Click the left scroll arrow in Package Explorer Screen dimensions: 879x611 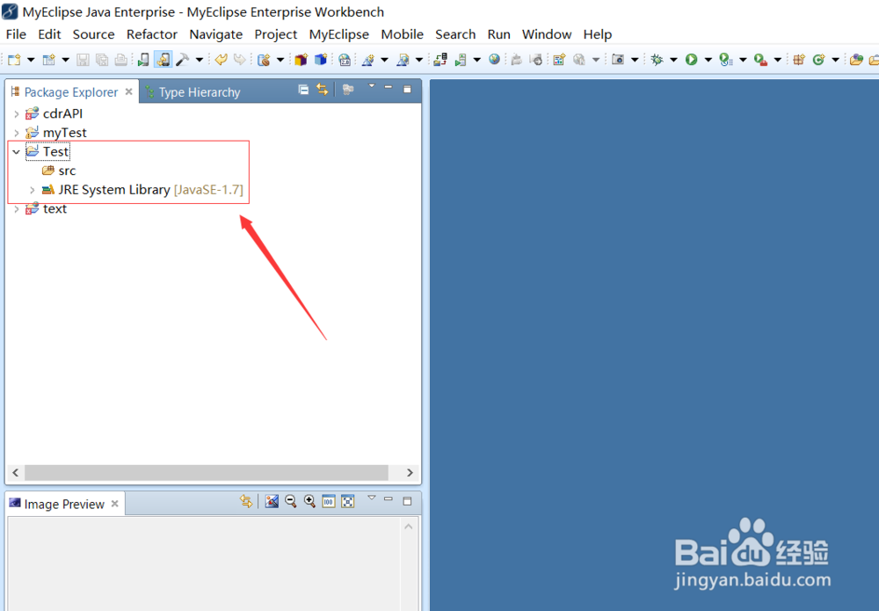tap(16, 473)
